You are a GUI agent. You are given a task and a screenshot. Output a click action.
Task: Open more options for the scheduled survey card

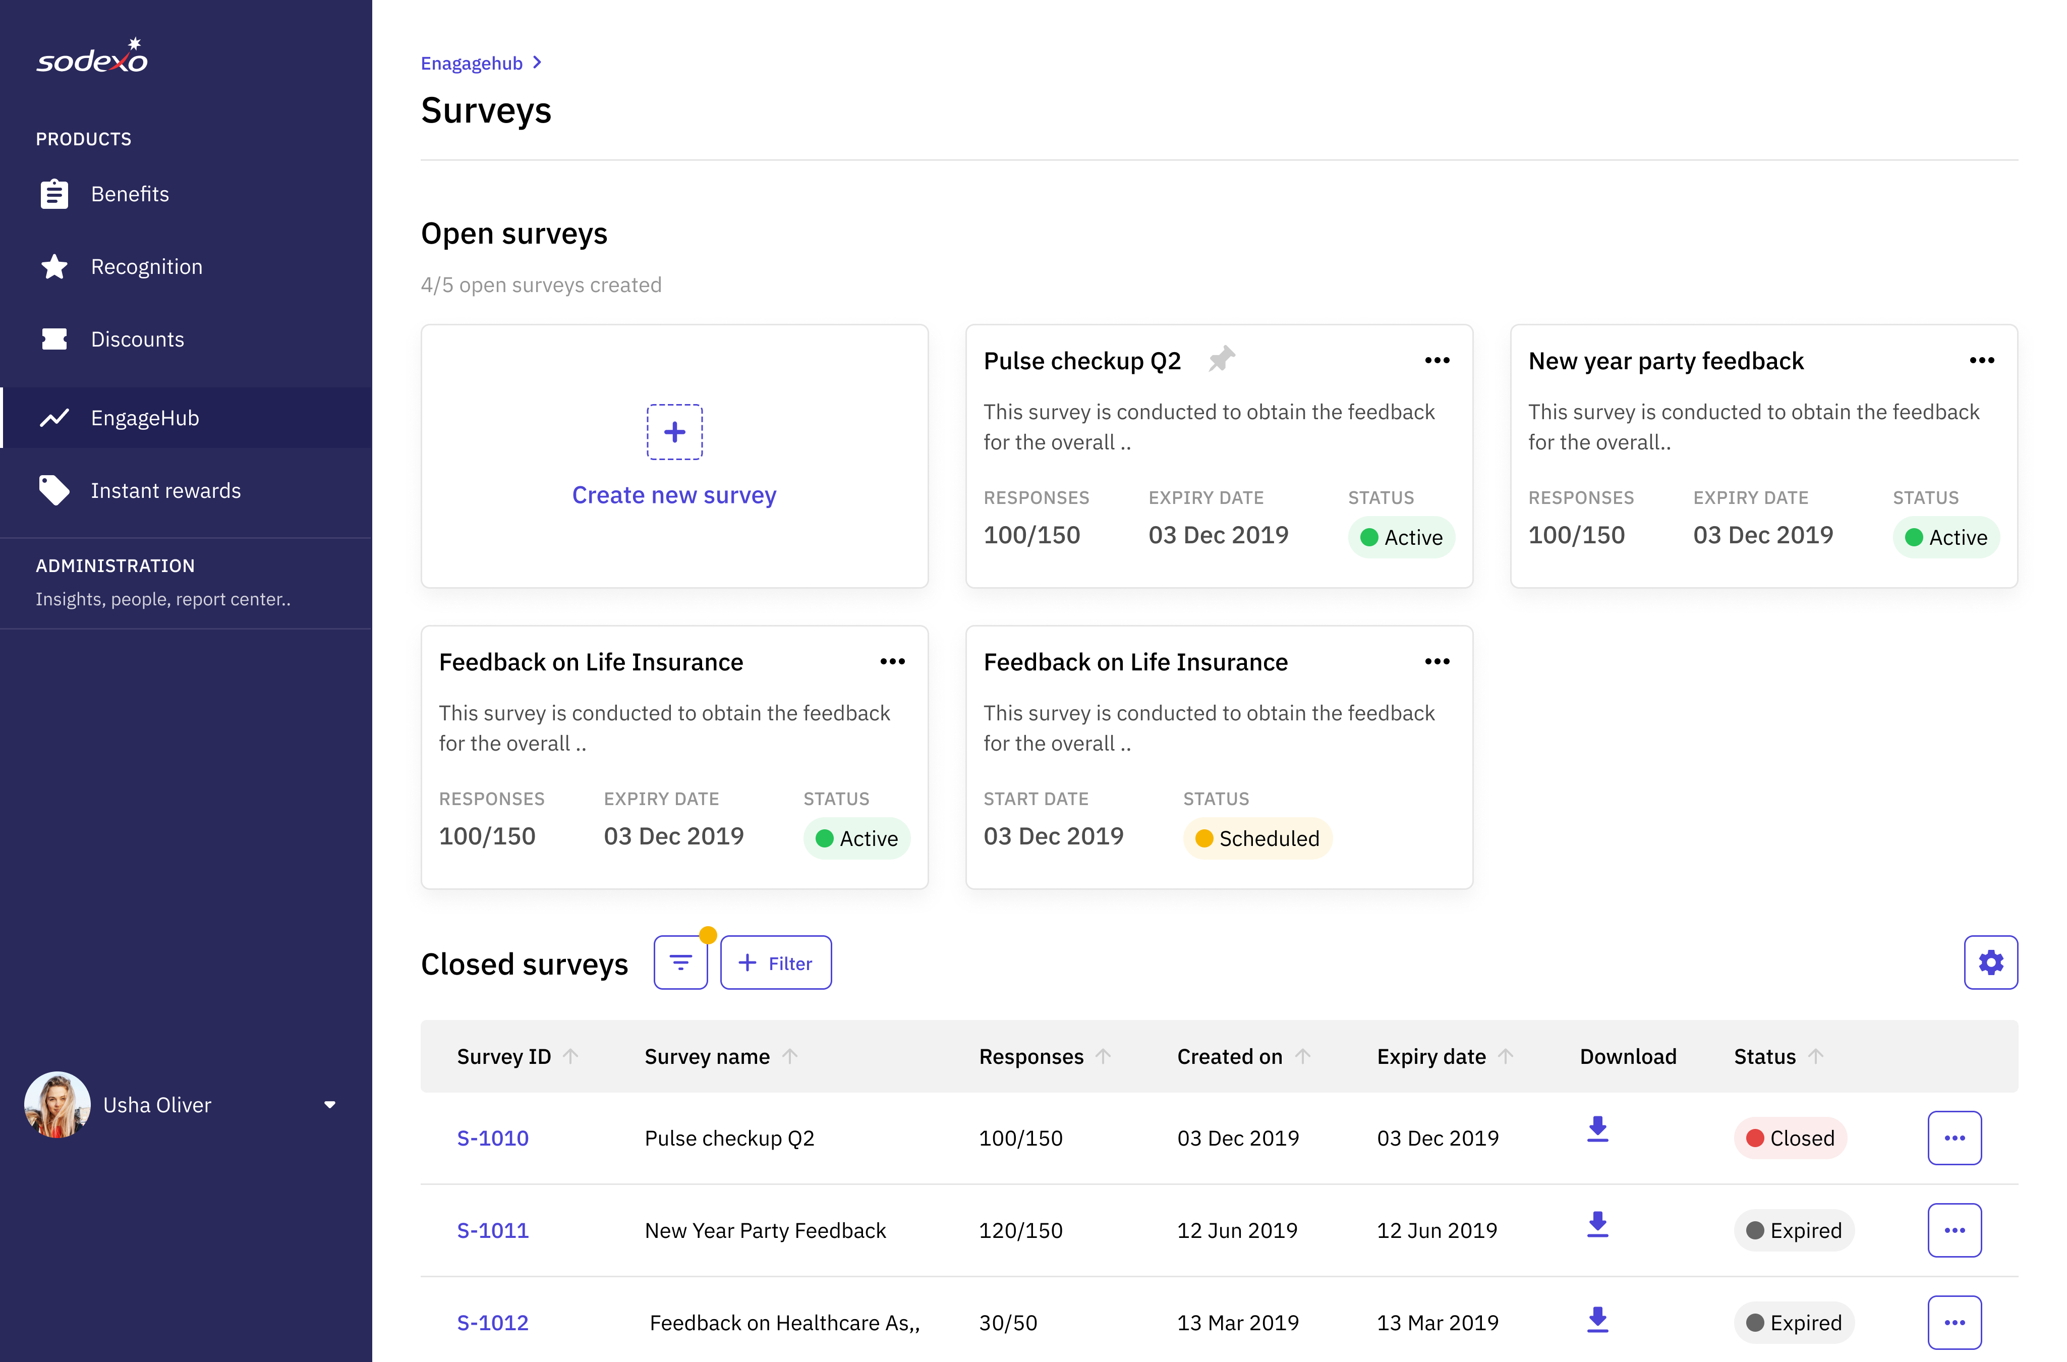point(1437,662)
